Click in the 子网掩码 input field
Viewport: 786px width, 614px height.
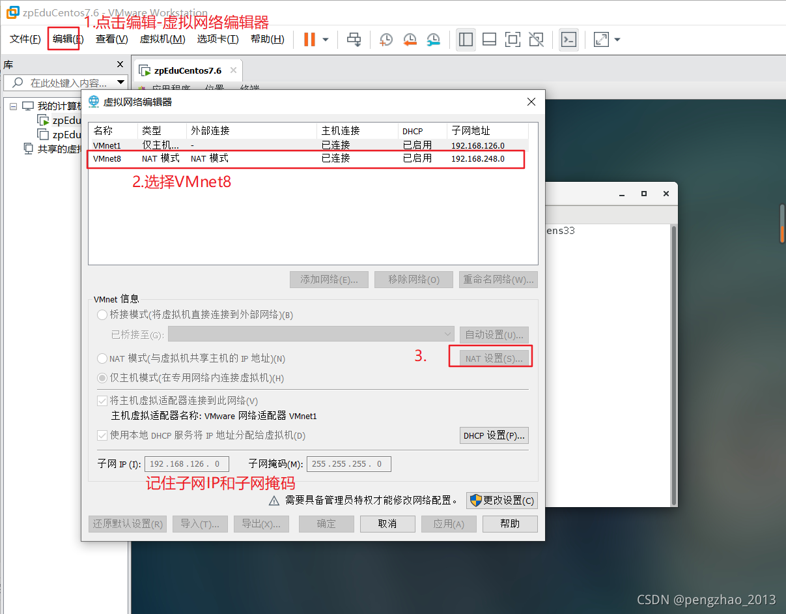(349, 464)
